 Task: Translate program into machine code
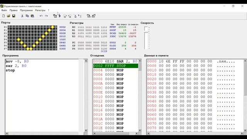pyautogui.click(x=55, y=16)
